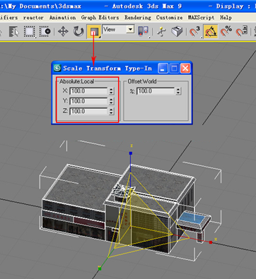This screenshot has height=279, width=256.
Task: Close the Scale Transform Type-In dialog
Action: click(x=185, y=69)
